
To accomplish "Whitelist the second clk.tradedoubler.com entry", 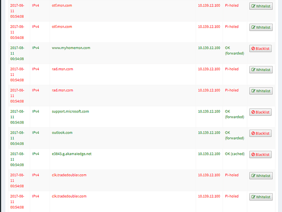I will pyautogui.click(x=260, y=197).
